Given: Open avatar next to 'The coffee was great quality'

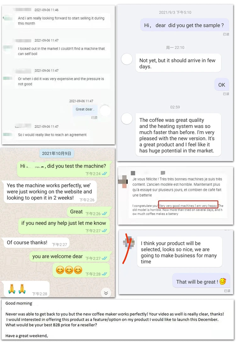Looking at the screenshot, I should coord(127,119).
